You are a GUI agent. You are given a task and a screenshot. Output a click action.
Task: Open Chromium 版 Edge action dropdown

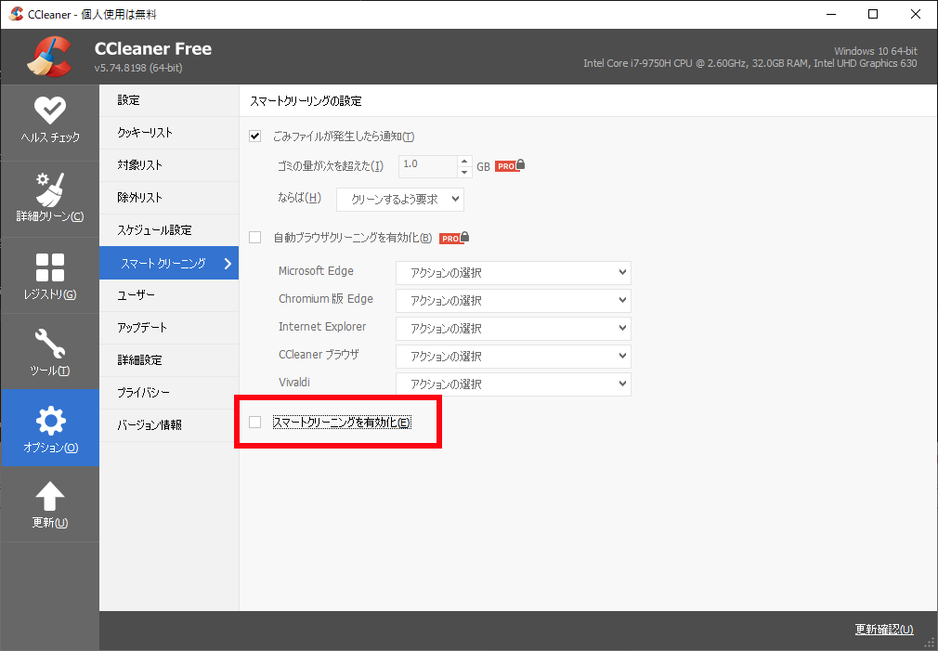tap(514, 300)
